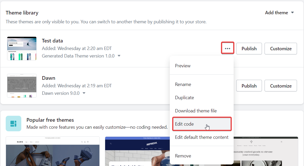Open the Add theme dropdown
Viewport: 304px width, 166px height.
[x=279, y=12]
